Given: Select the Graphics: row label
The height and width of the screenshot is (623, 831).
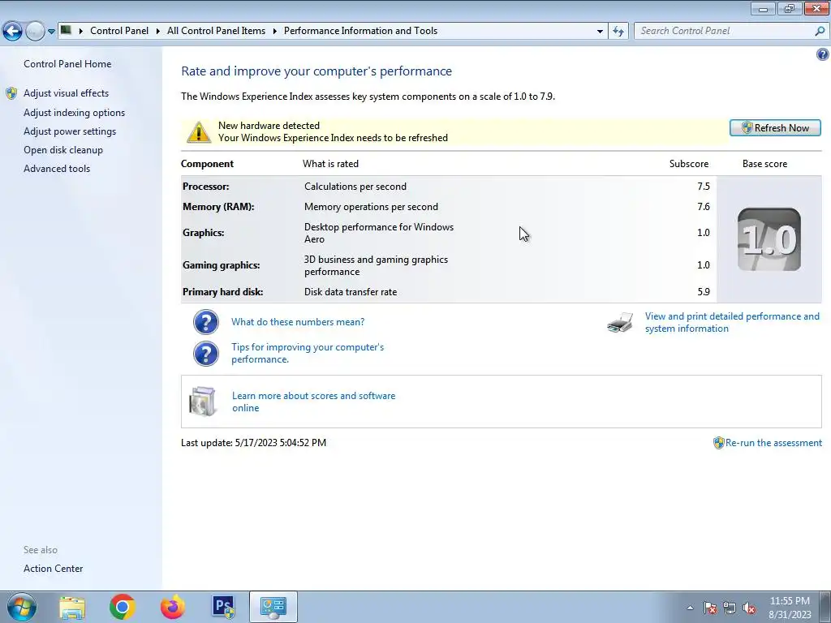Looking at the screenshot, I should pyautogui.click(x=203, y=233).
